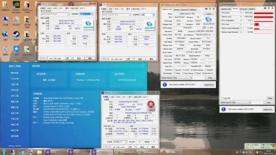This screenshot has width=276, height=155.
Task: Open the Memory Used (Dedicated) sensor dropdown arrow
Action: coord(241,28)
